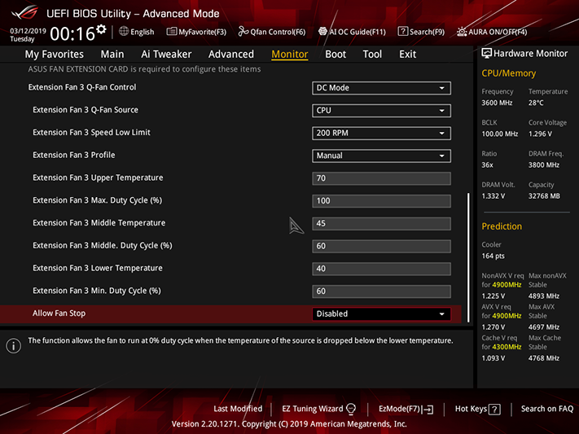This screenshot has height=434, width=579.
Task: Click Lower Temperature field showing 40
Action: pos(381,269)
